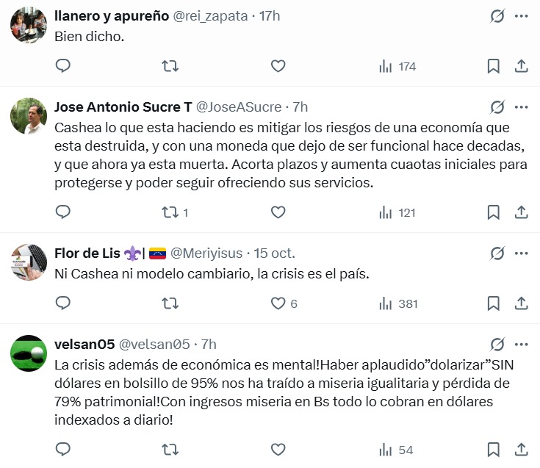Open @Meriyisus profile handle link

(x=206, y=253)
